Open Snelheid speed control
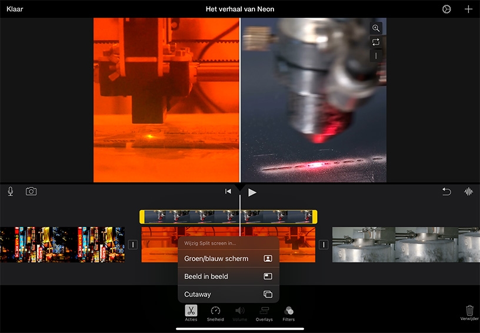Viewport: 480px width, 333px height. pos(215,313)
